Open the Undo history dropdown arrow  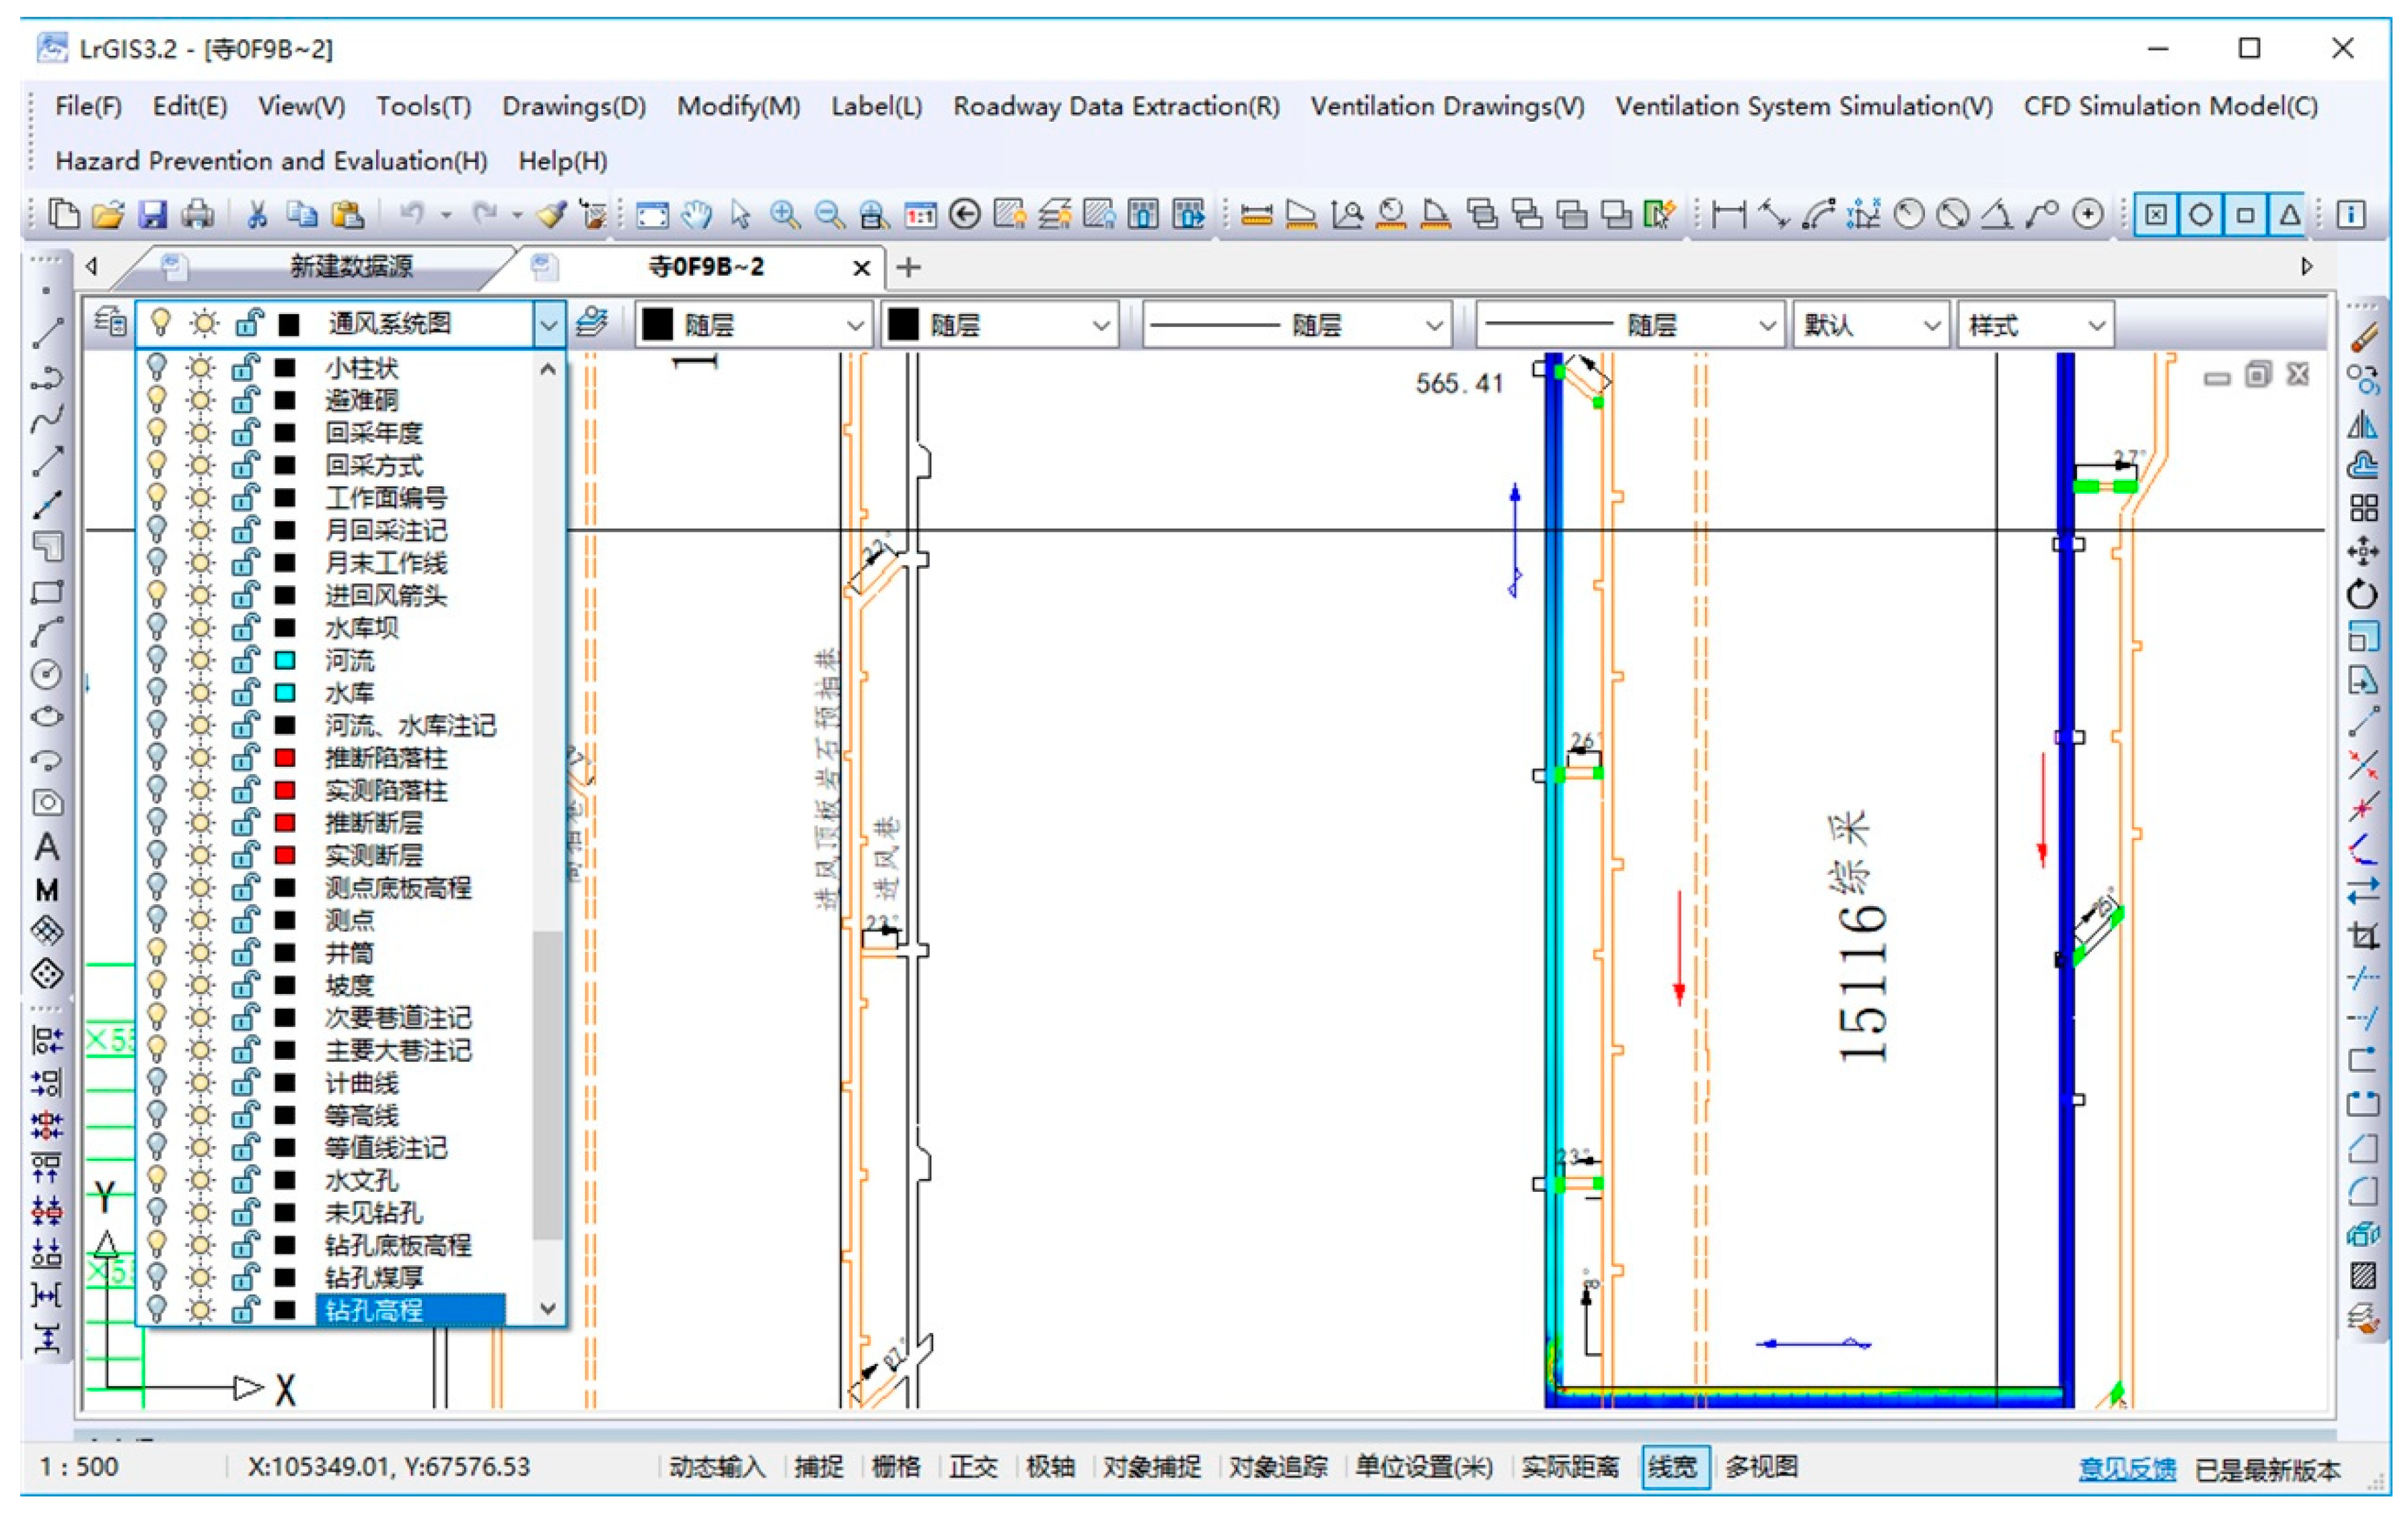(446, 214)
